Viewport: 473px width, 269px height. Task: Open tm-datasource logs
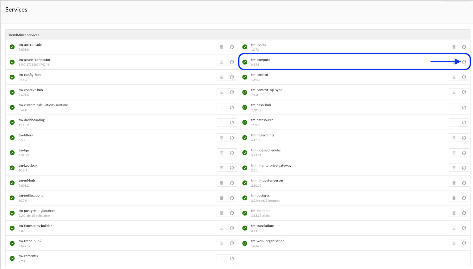[454, 122]
